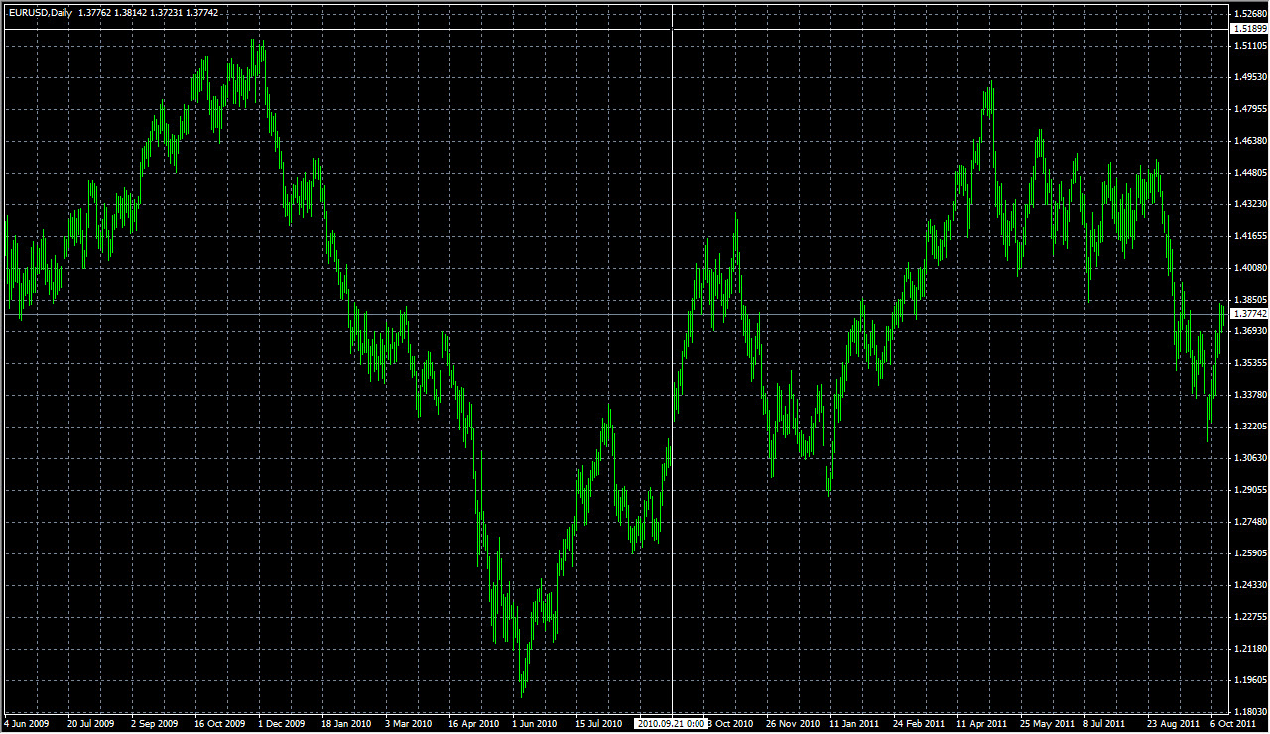The width and height of the screenshot is (1270, 734).
Task: Click the 26 Nov 2010 date label
Action: click(x=792, y=724)
